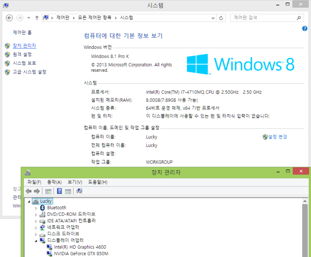
Task: Expand DVD/CD-ROM 드라이브 category
Action: [x=36, y=215]
